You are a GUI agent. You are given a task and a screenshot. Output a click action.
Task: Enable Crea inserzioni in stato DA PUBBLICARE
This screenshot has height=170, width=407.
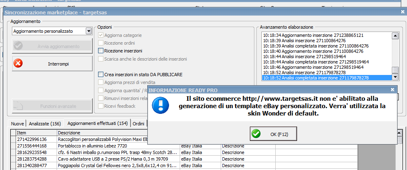(101, 75)
